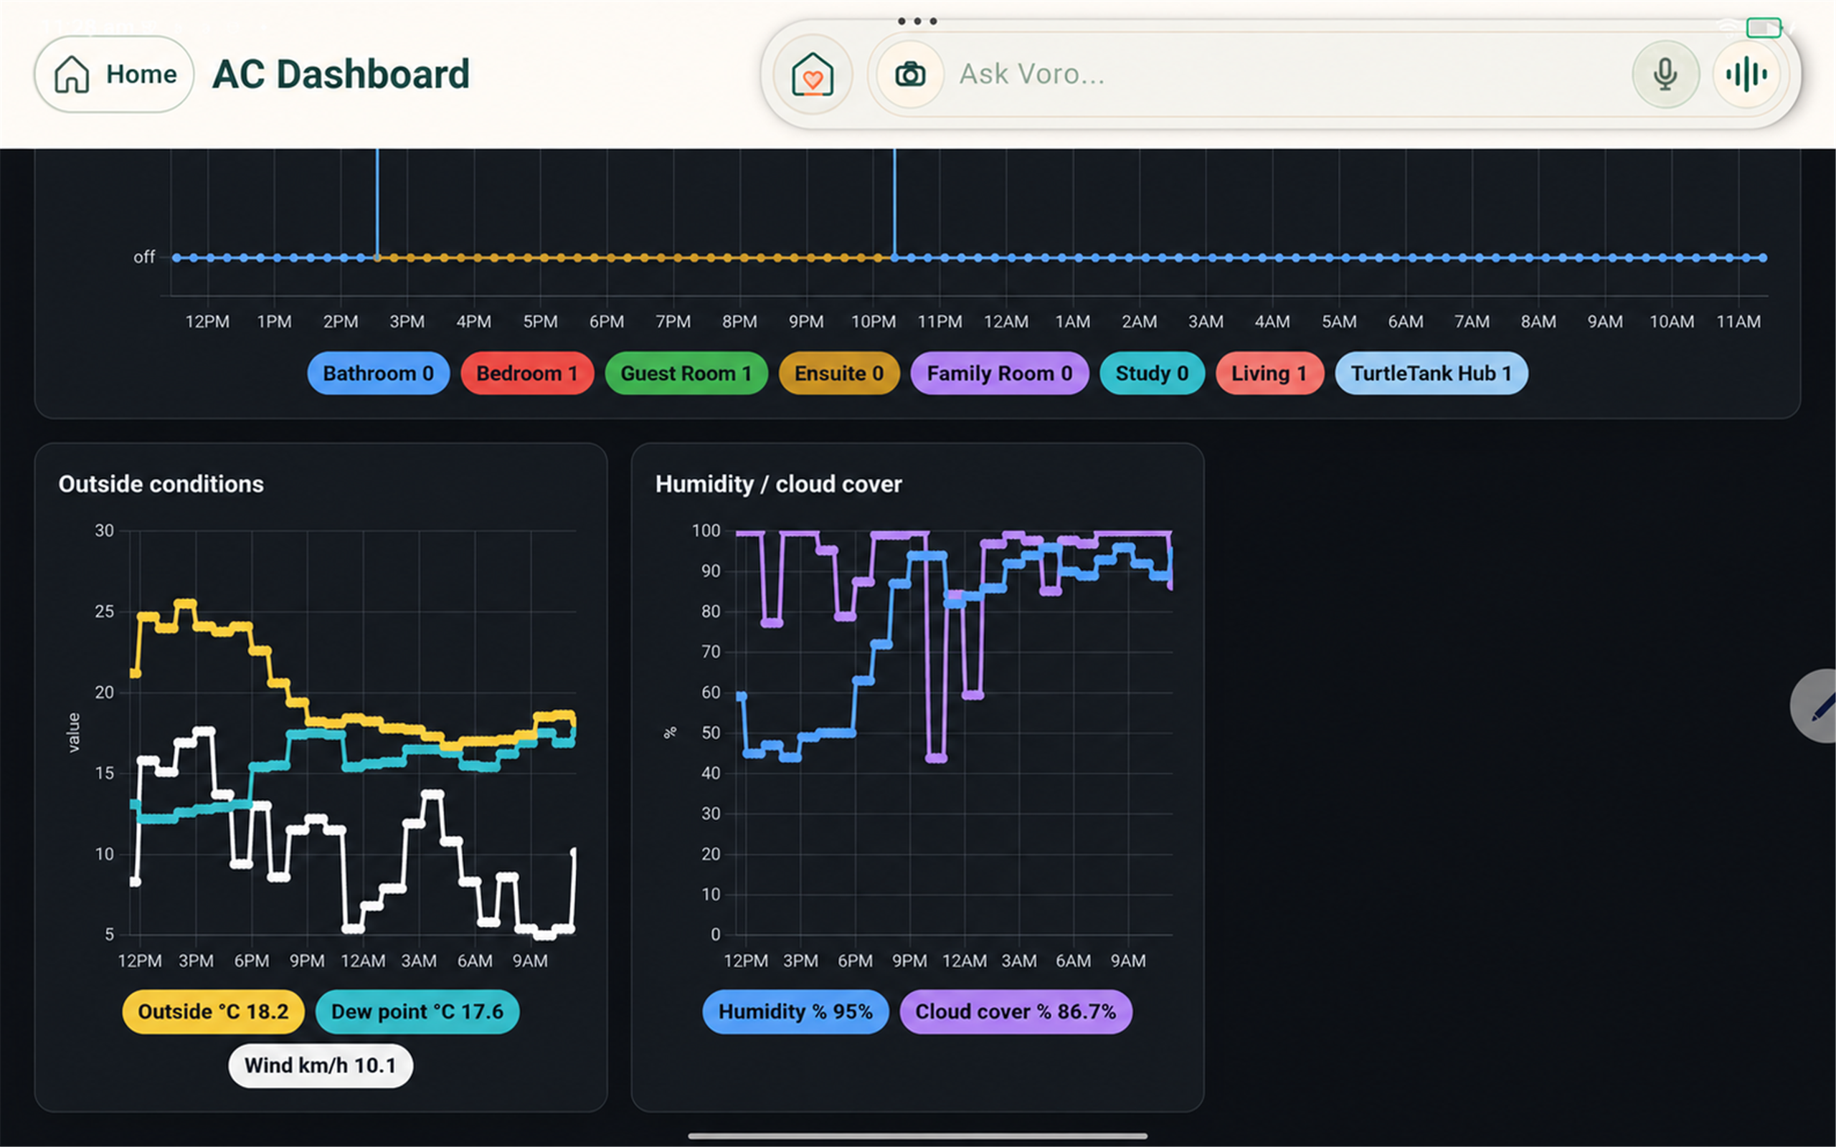Tap the voice waveform icon
This screenshot has width=1836, height=1147.
1746,75
